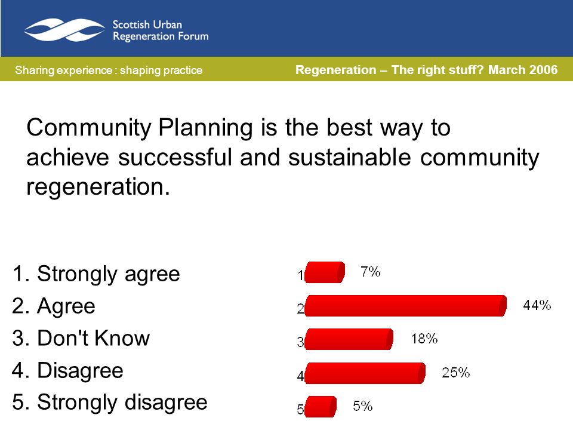The image size is (573, 430).
Task: Click the red bar showing 18%
Action: [x=349, y=339]
